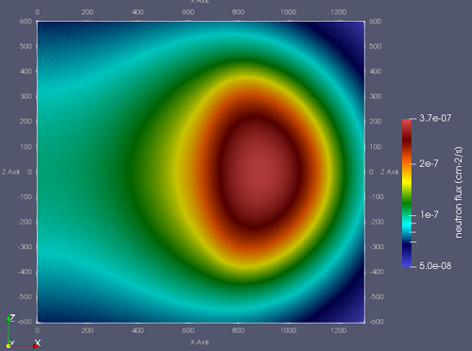The height and width of the screenshot is (351, 472).
Task: Click the yellow Y origin of the orientation widget
Action: tap(8, 346)
